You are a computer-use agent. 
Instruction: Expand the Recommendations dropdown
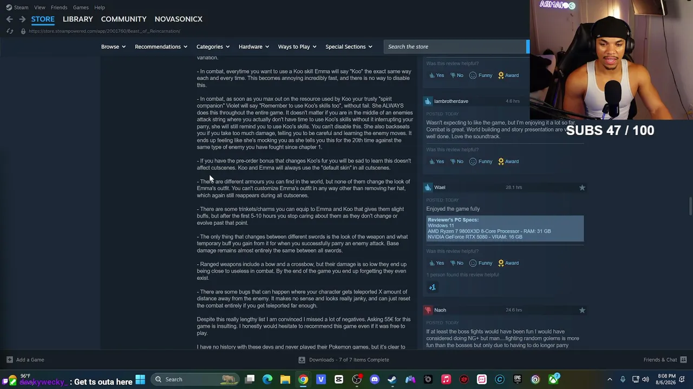[x=161, y=46]
